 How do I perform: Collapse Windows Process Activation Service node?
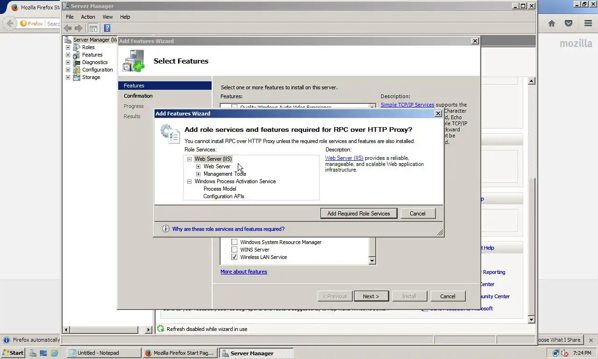[x=190, y=181]
